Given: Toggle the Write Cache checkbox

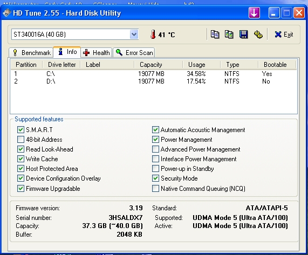Looking at the screenshot, I should coord(20,159).
